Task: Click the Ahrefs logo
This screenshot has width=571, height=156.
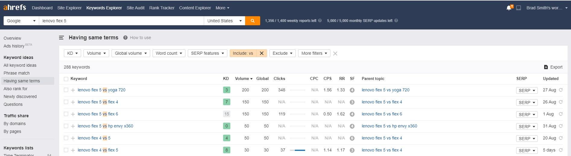Action: (x=15, y=8)
